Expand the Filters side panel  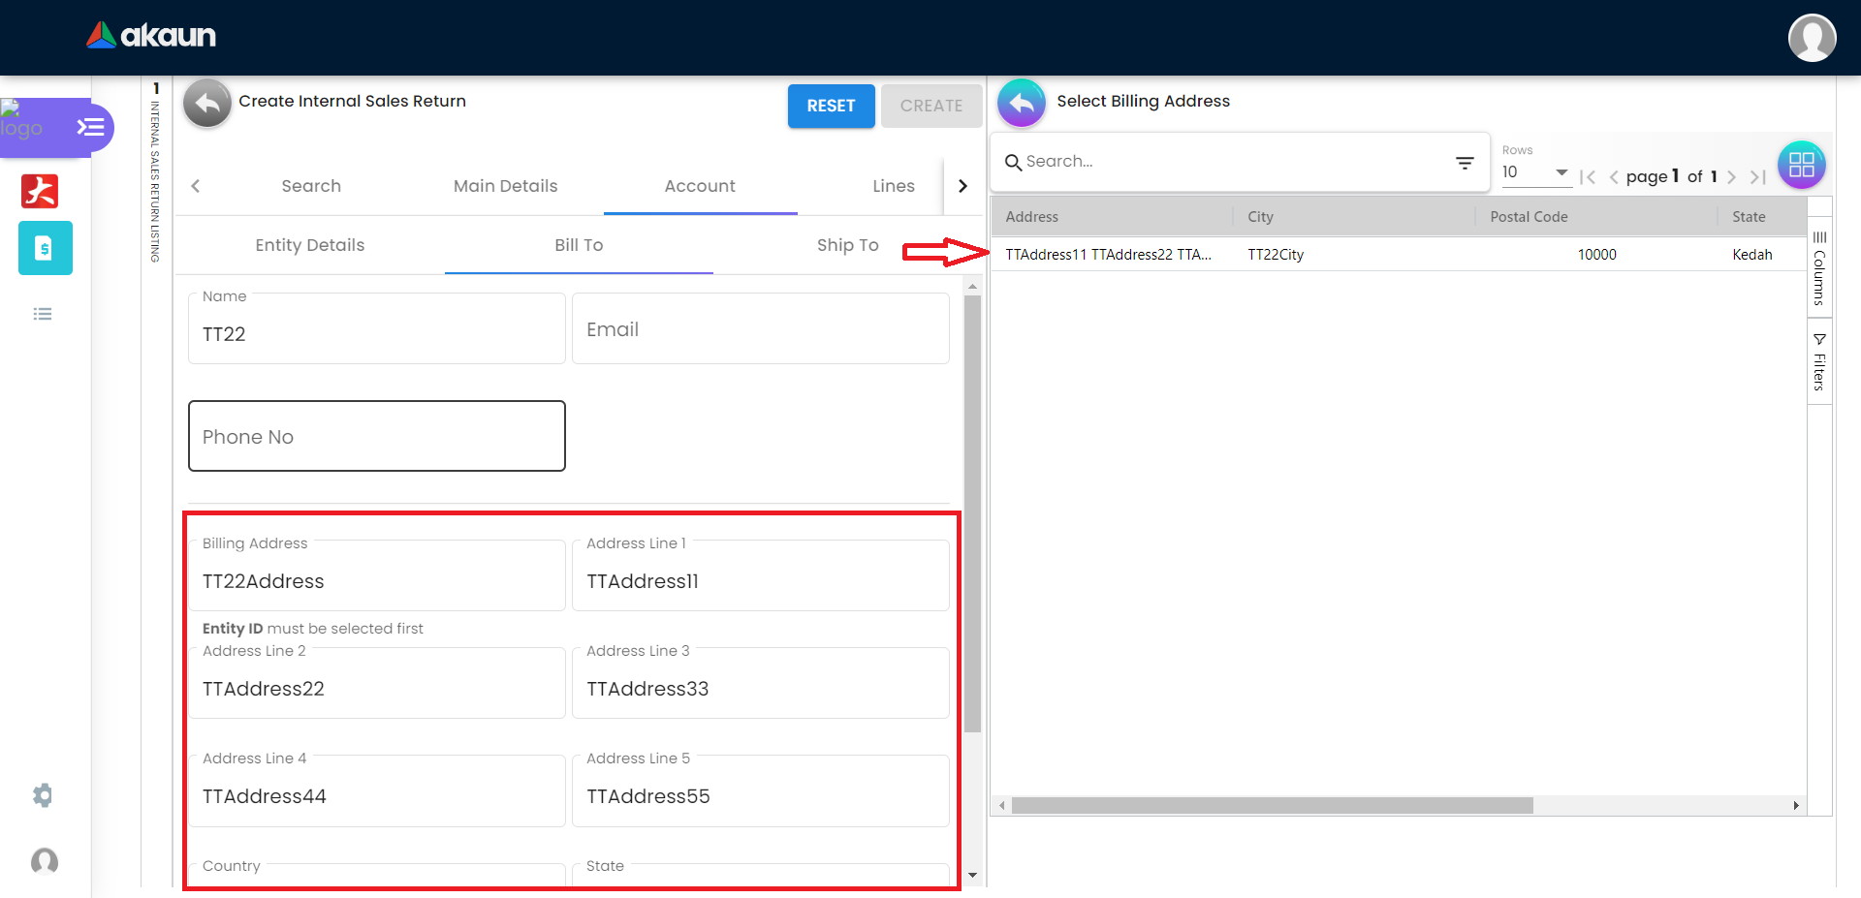click(x=1819, y=361)
